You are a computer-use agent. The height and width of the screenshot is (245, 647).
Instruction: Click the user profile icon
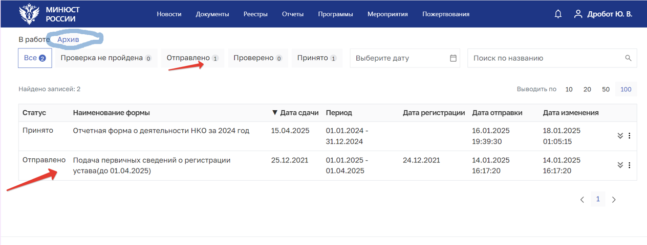[x=578, y=14]
